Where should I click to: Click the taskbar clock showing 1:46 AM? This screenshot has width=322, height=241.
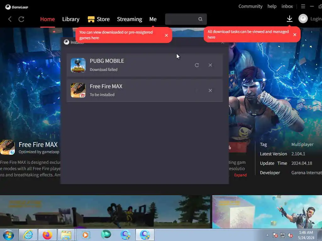(x=306, y=235)
